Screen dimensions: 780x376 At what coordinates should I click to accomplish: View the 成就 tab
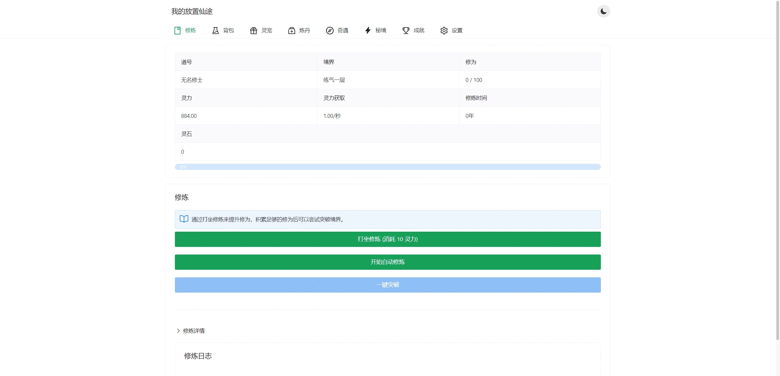pyautogui.click(x=419, y=30)
